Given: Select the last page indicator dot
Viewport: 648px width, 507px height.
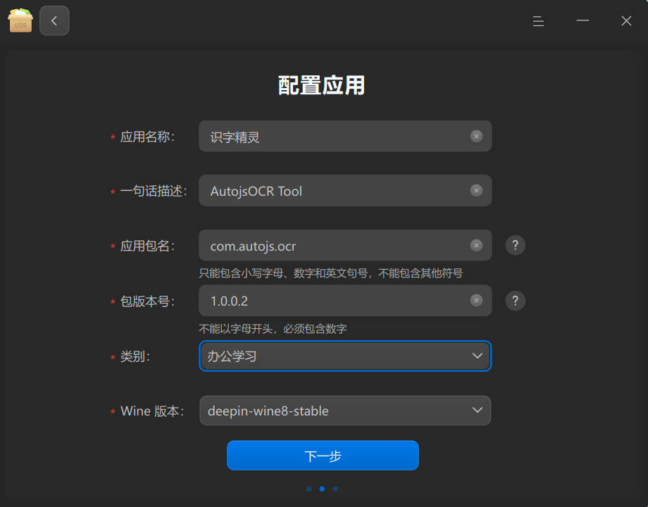Looking at the screenshot, I should coord(335,489).
